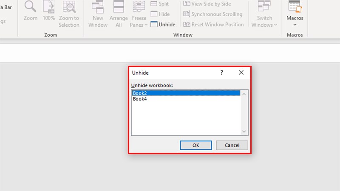Image resolution: width=340 pixels, height=191 pixels.
Task: Click Reset Window Position
Action: pos(213,25)
